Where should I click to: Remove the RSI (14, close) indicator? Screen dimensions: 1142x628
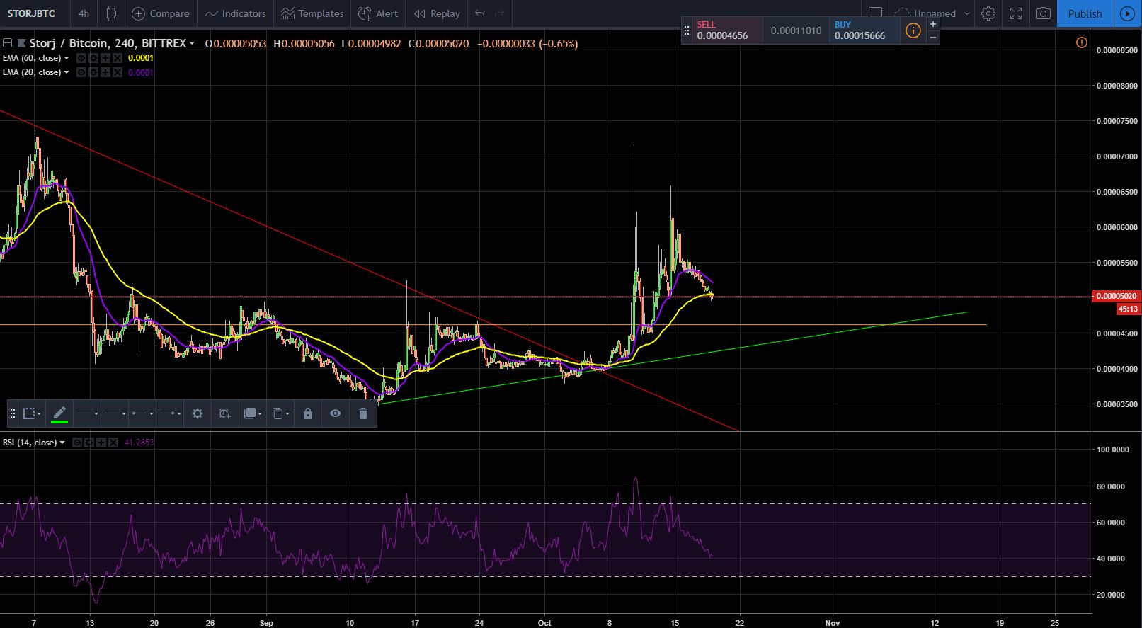pyautogui.click(x=113, y=443)
